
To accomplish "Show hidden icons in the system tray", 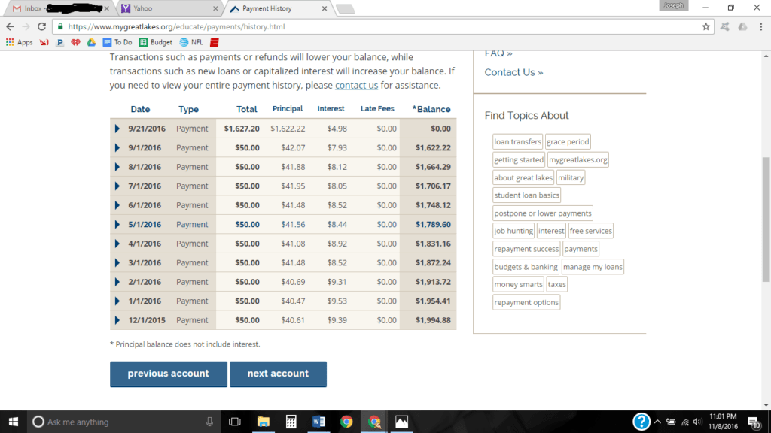I will [x=657, y=422].
